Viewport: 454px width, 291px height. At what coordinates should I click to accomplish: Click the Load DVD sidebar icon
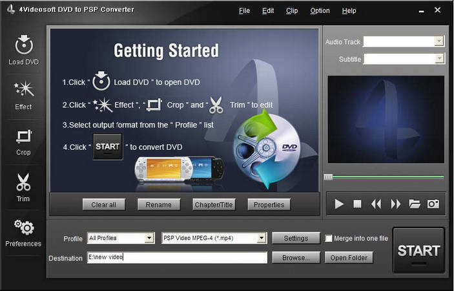tap(24, 50)
